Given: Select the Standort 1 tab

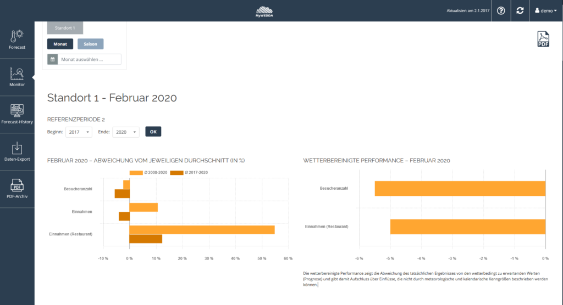Looking at the screenshot, I should (65, 27).
